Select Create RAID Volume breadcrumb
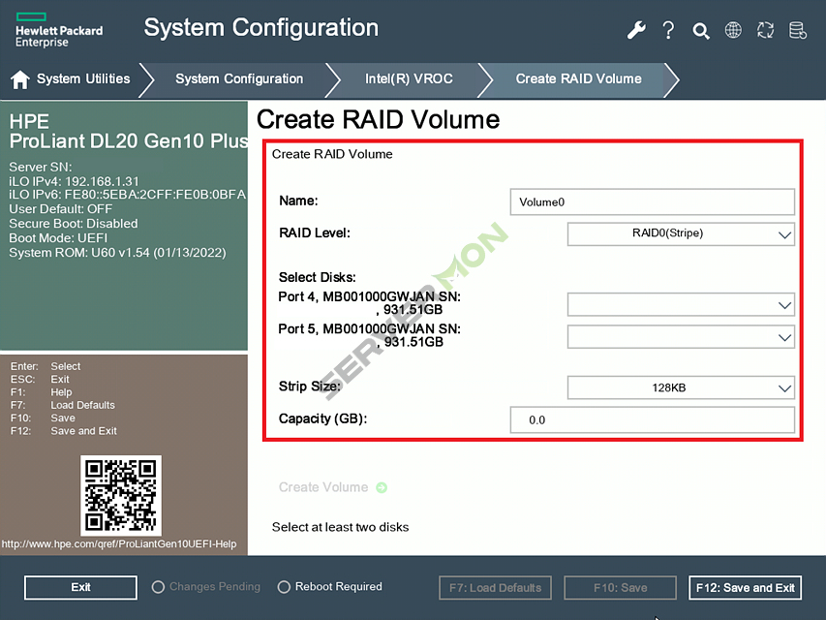 578,79
